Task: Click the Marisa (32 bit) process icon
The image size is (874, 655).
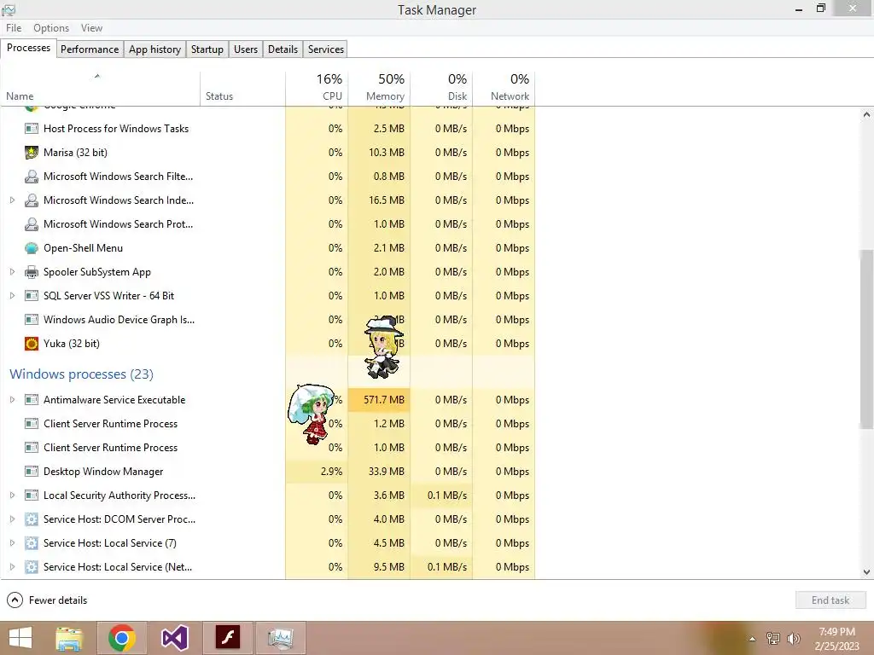Action: tap(32, 153)
